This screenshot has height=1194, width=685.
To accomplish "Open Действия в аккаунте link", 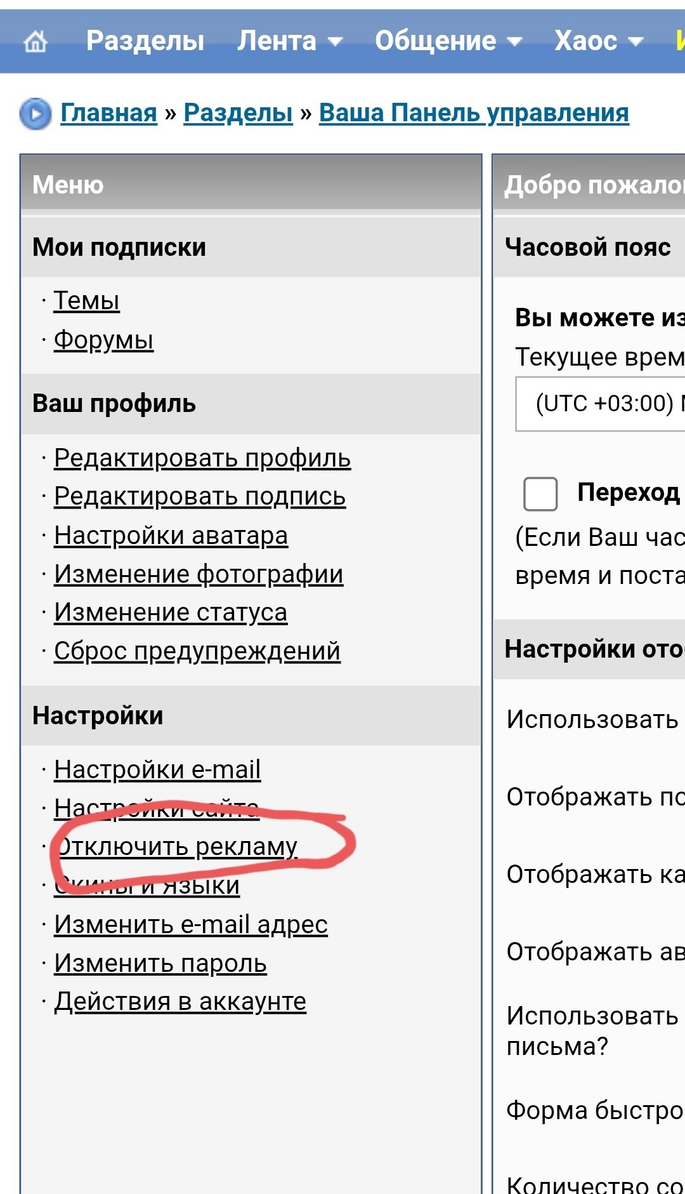I will 180,1002.
